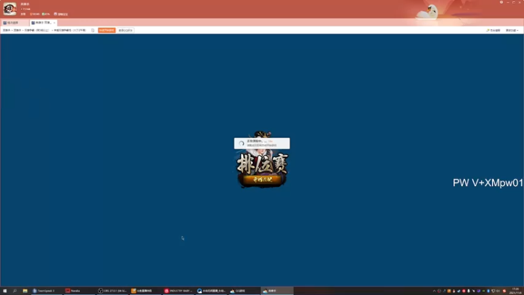Click the green percentage in the profile row

coord(46,14)
